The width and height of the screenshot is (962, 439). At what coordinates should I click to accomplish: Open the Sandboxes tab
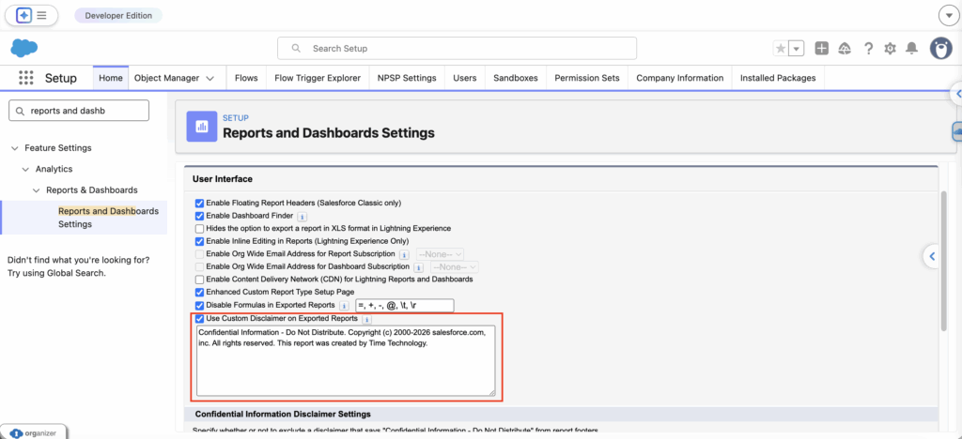point(516,79)
